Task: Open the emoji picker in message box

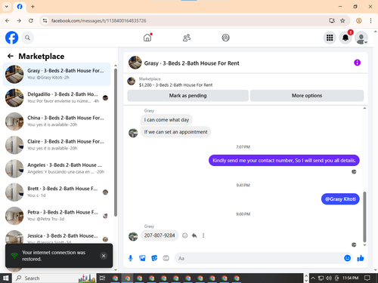Action: [347, 258]
